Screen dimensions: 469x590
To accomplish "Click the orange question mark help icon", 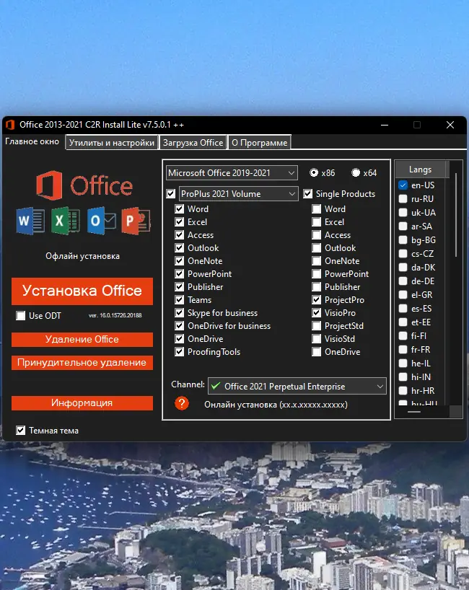I will click(181, 403).
